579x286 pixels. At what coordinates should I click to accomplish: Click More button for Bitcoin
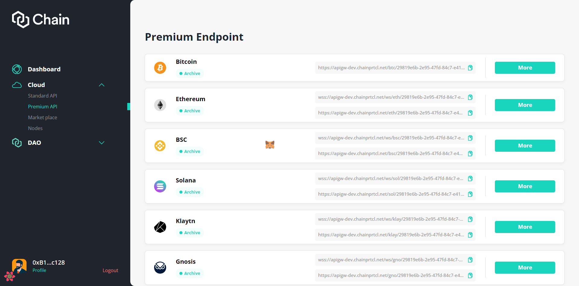[x=525, y=68]
